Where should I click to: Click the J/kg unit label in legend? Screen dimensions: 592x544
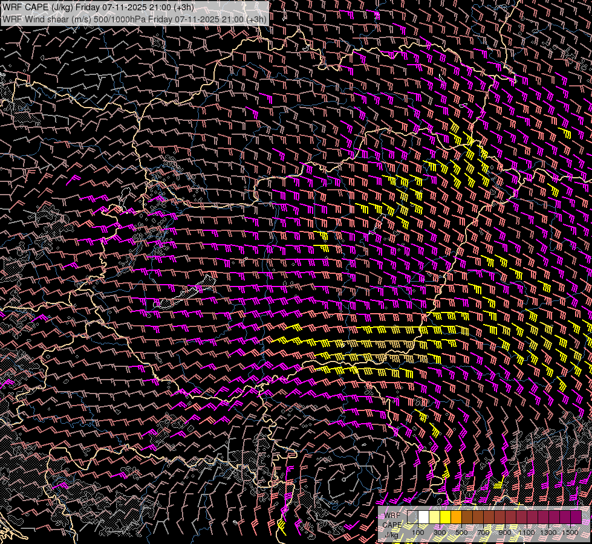coord(392,534)
